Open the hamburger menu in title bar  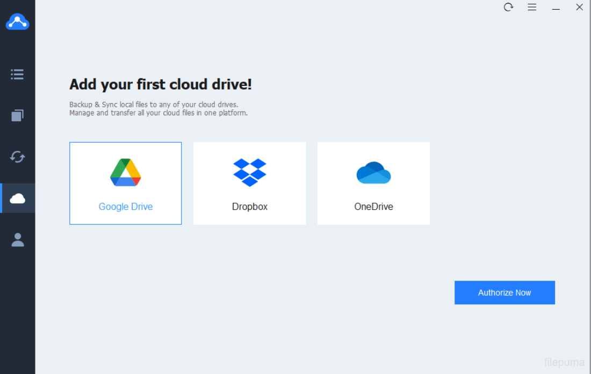pos(532,8)
